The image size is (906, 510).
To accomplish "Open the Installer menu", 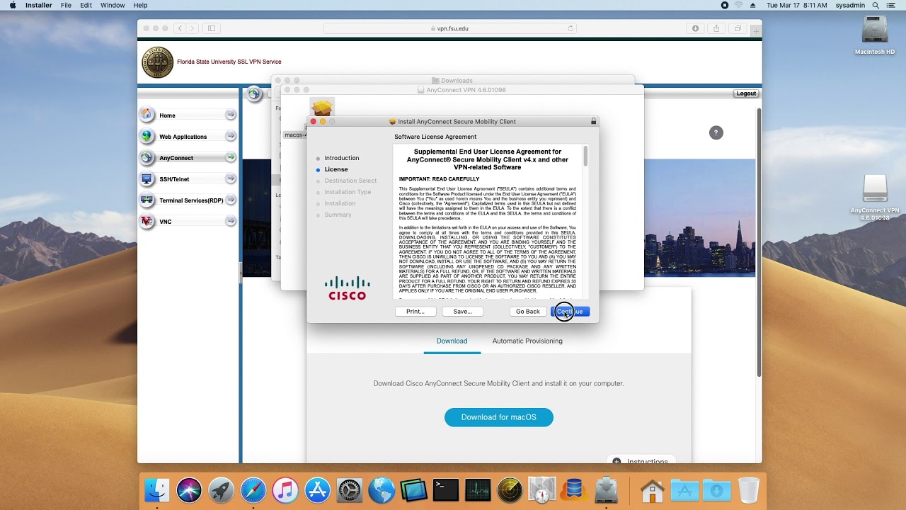I will [x=38, y=5].
